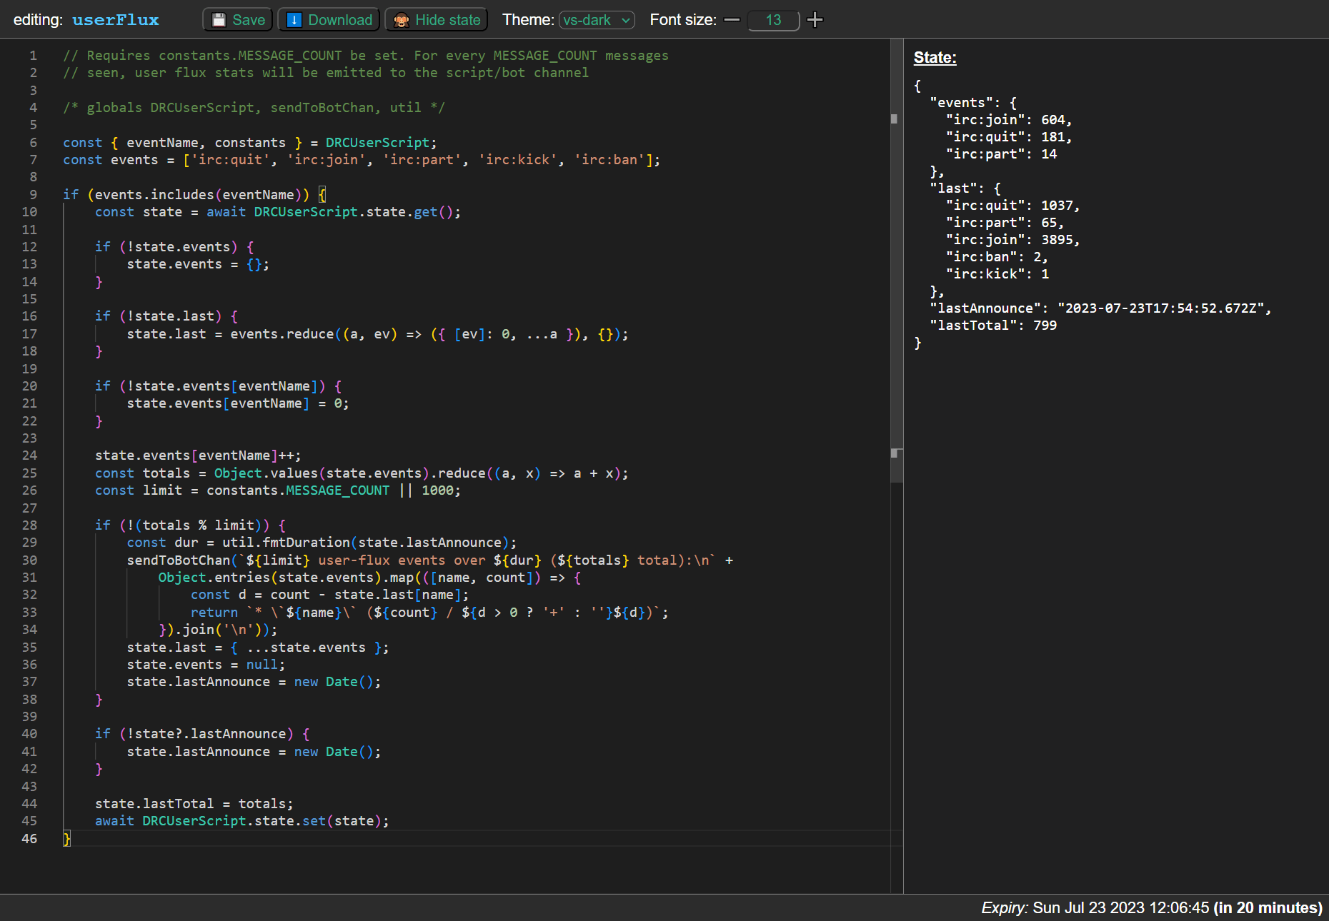Click the line starting "const totals = Object.values"
This screenshot has height=921, width=1329.
362,473
